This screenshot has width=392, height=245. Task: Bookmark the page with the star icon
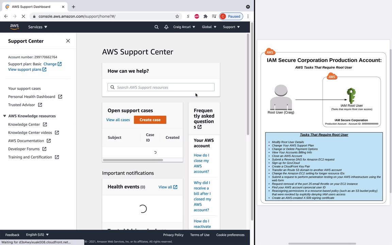coord(177,16)
